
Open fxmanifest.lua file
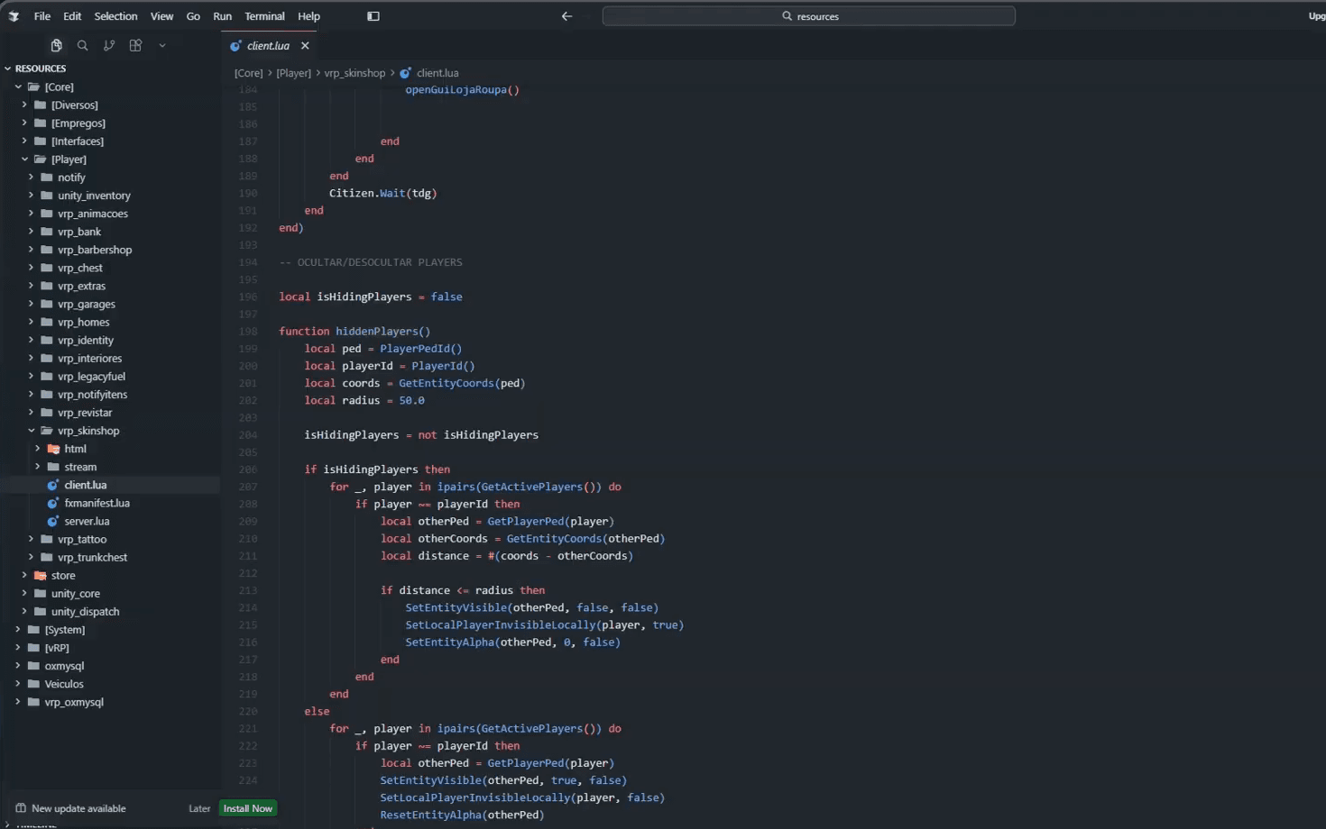[110, 503]
